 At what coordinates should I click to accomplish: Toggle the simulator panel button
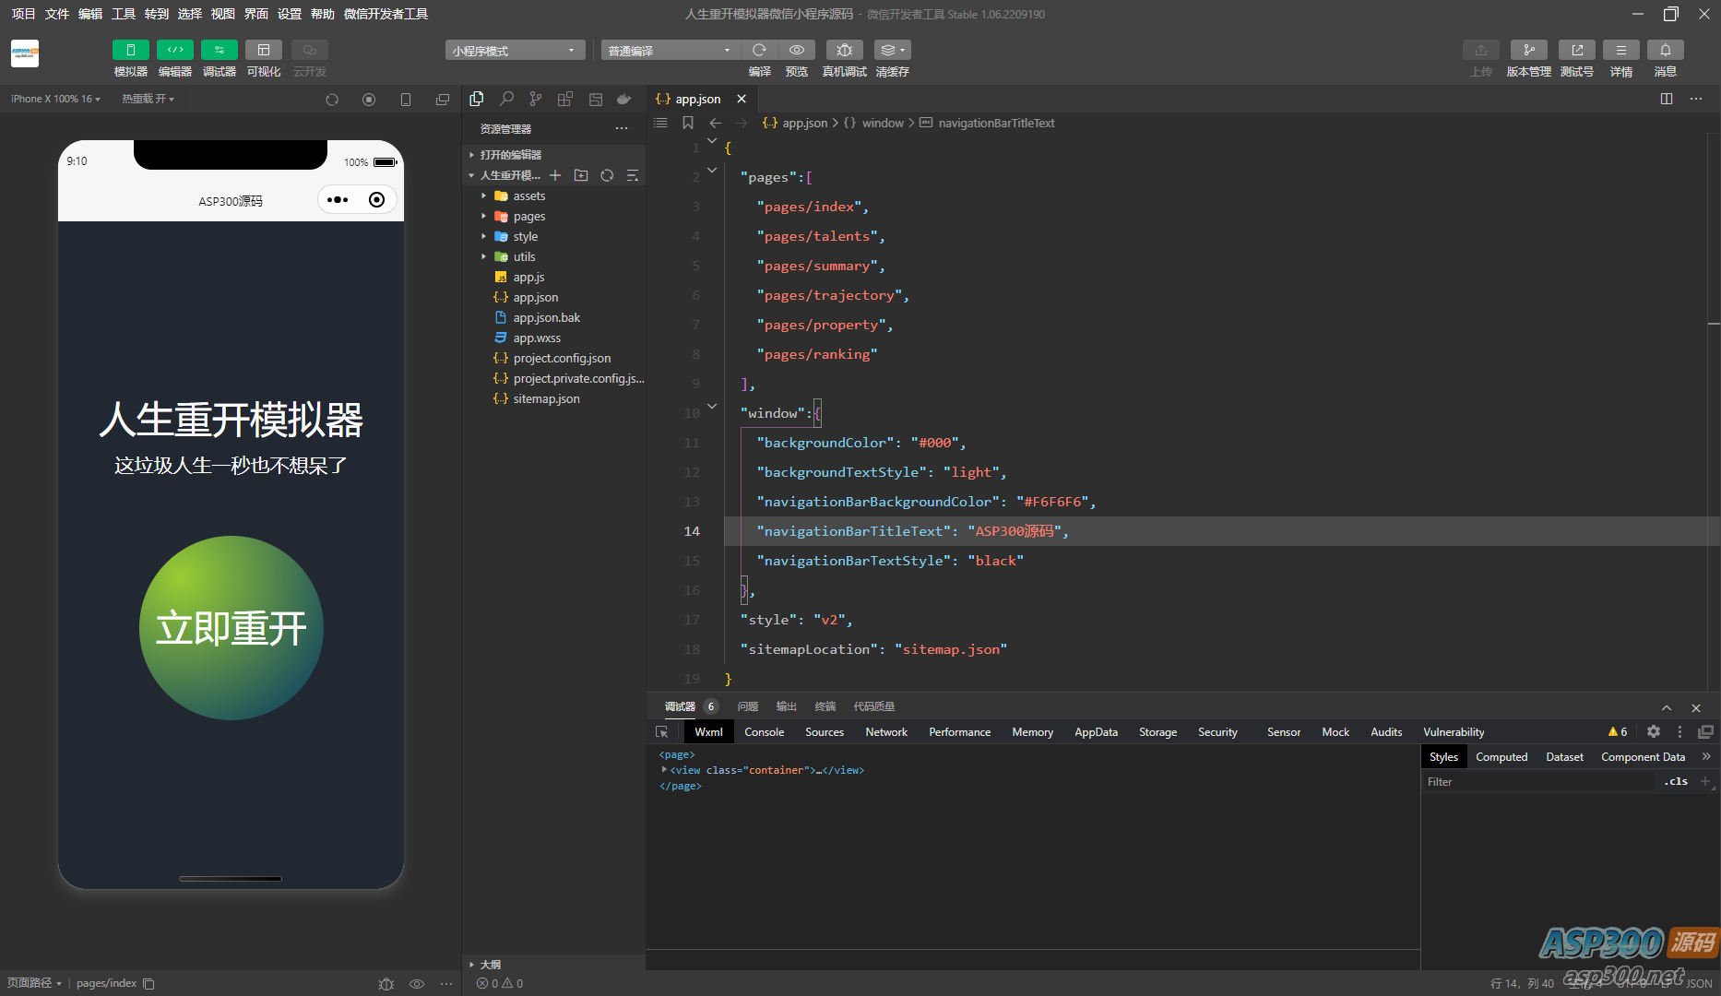(130, 51)
